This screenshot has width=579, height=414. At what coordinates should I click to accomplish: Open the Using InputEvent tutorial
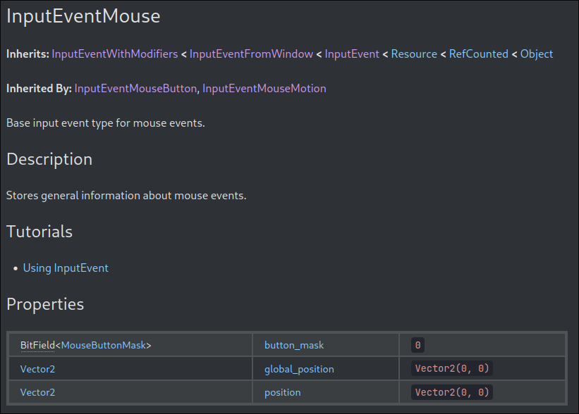66,268
